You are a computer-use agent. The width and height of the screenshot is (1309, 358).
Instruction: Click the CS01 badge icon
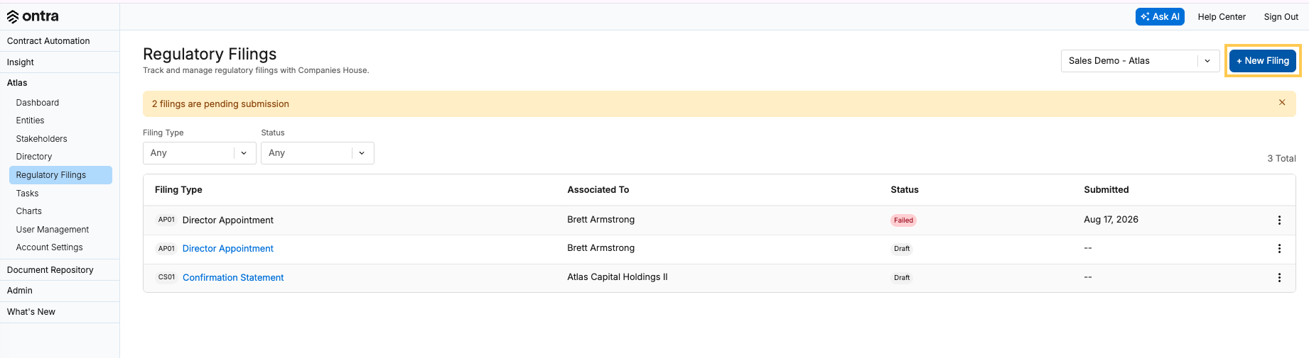coord(166,277)
